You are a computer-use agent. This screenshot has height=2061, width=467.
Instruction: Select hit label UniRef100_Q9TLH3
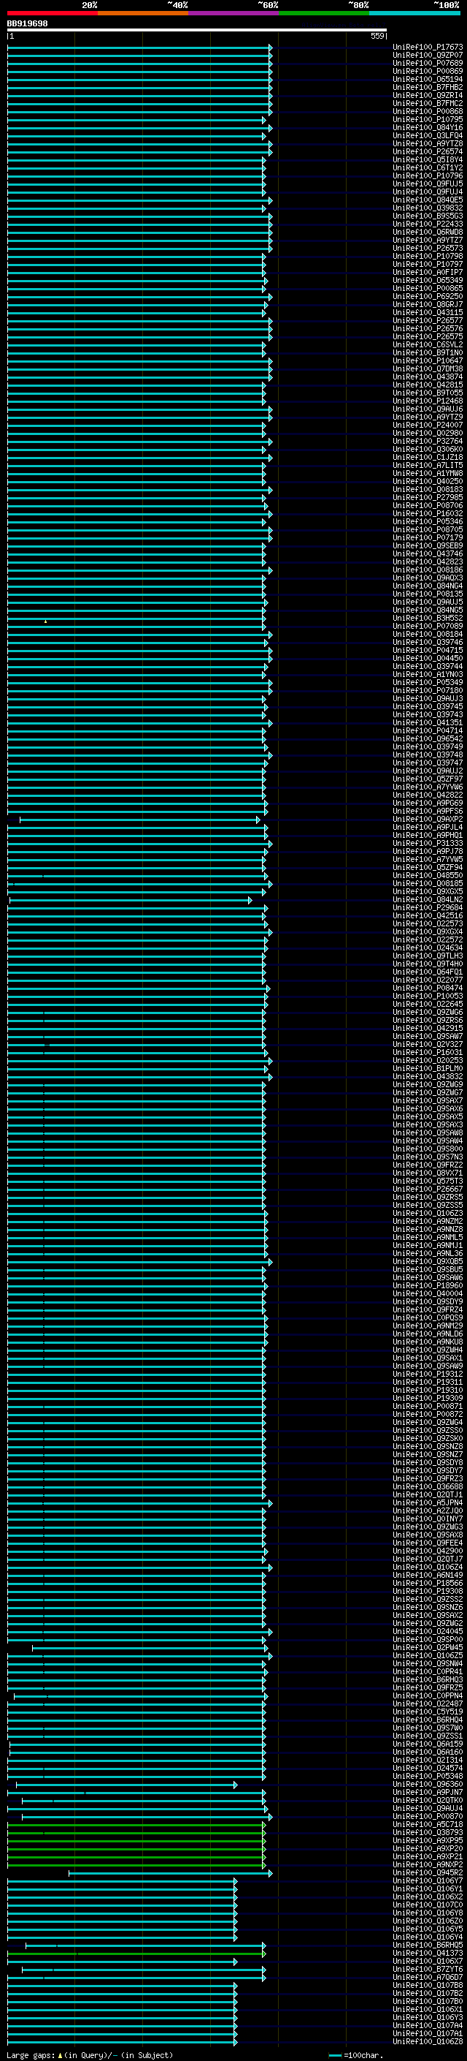428,956
